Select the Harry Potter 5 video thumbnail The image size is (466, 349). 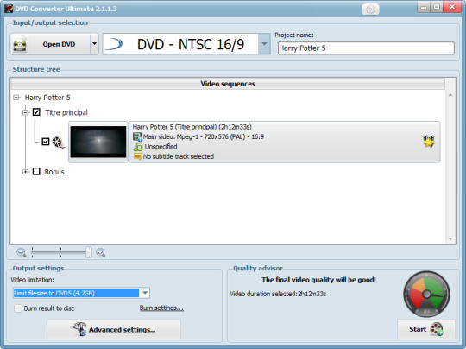[98, 142]
